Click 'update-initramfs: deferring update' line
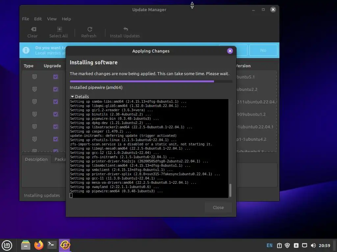 (123, 136)
